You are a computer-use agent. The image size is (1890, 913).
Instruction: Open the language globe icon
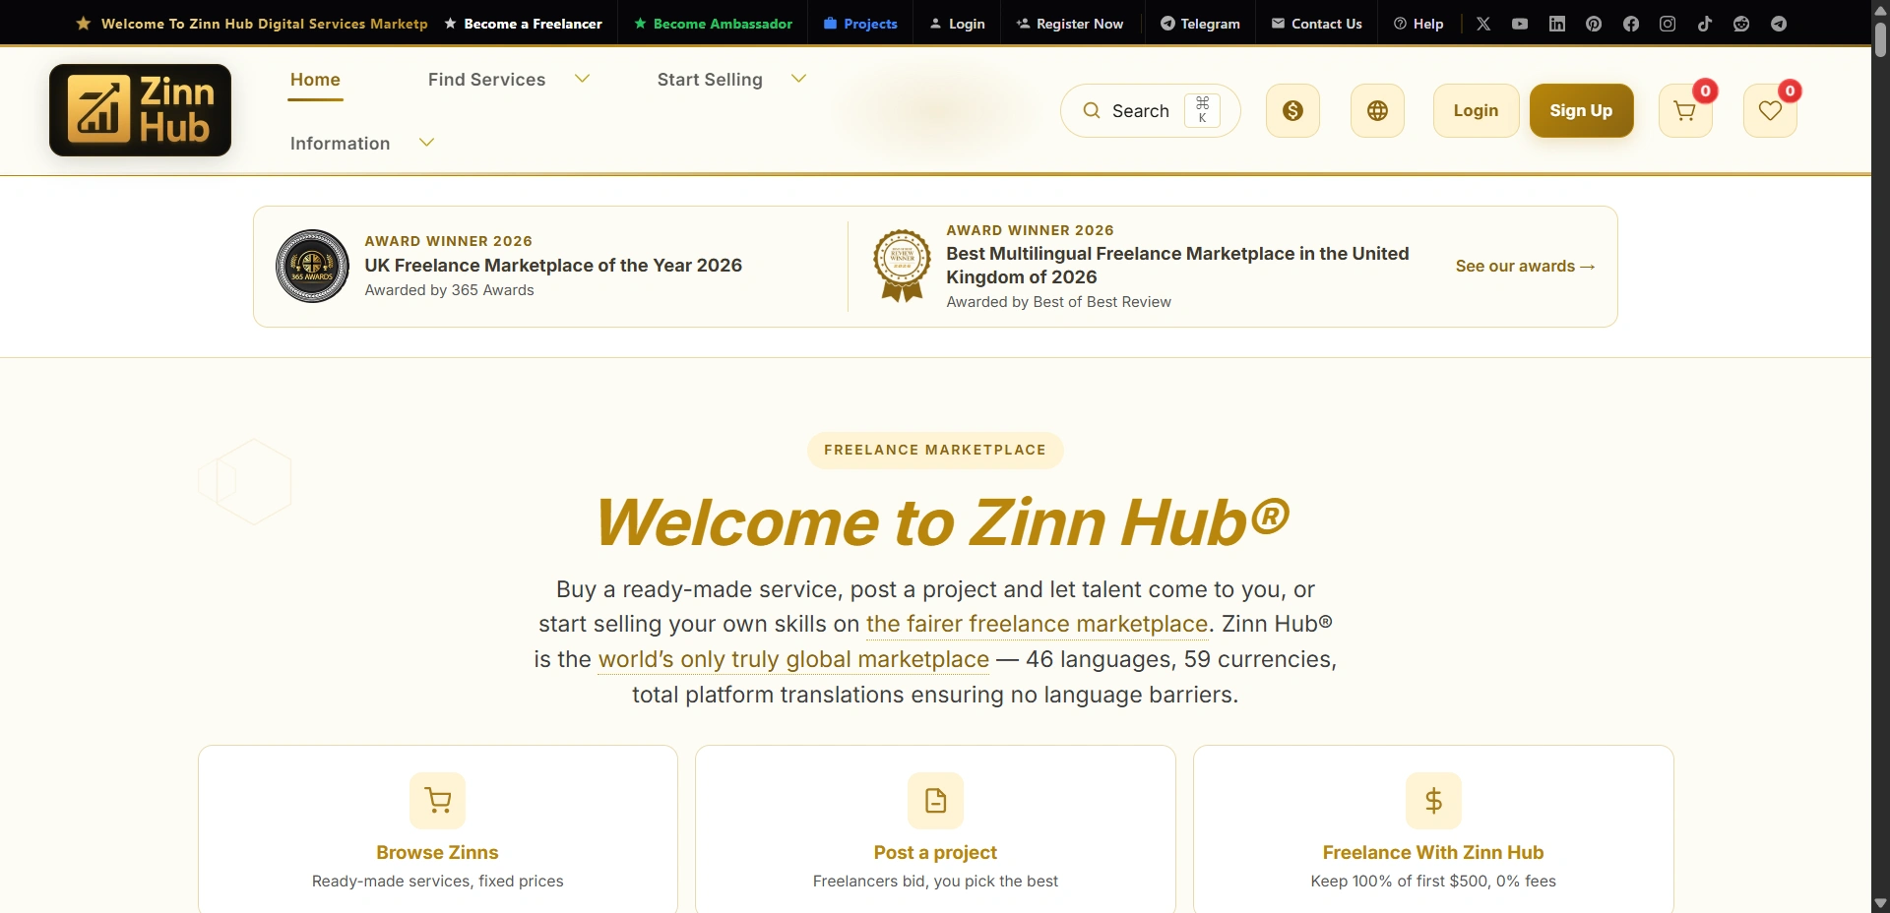click(x=1377, y=110)
